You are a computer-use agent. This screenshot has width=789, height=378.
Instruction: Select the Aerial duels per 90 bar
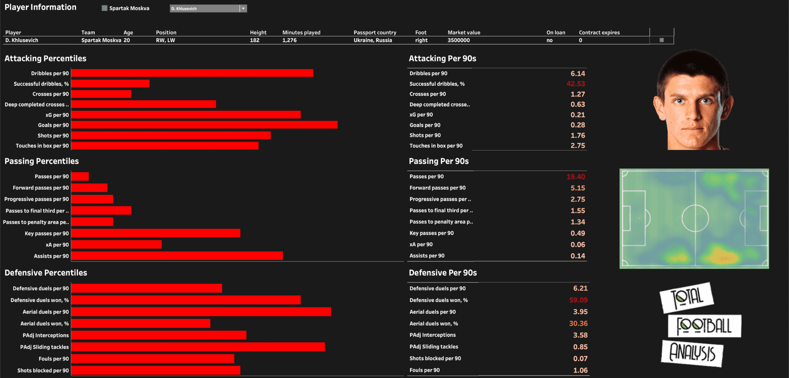click(x=201, y=312)
